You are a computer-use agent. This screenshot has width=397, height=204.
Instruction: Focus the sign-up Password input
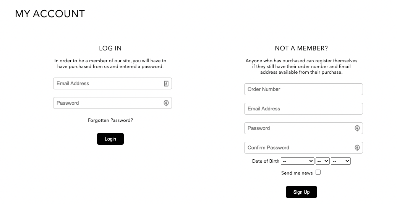303,128
